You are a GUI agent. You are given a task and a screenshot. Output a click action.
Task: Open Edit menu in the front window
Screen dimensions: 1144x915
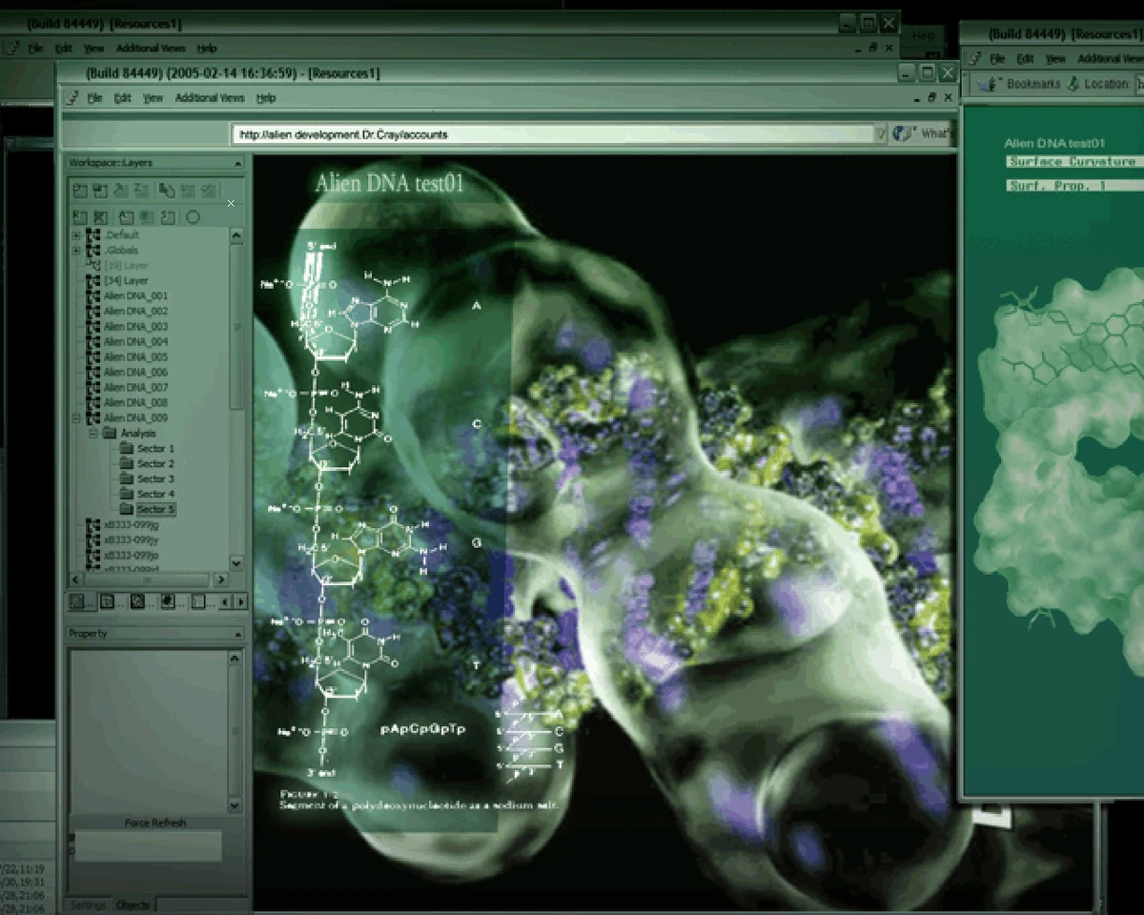click(122, 98)
